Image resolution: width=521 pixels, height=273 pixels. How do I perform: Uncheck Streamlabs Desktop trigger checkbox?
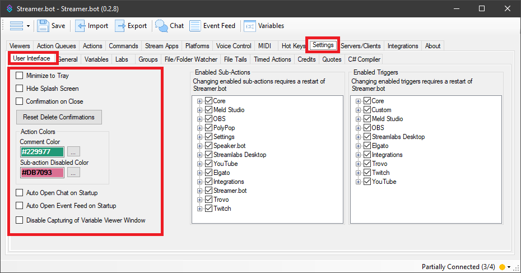[367, 137]
